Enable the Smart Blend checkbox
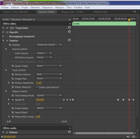This screenshot has width=140, height=139. click(x=37, y=112)
